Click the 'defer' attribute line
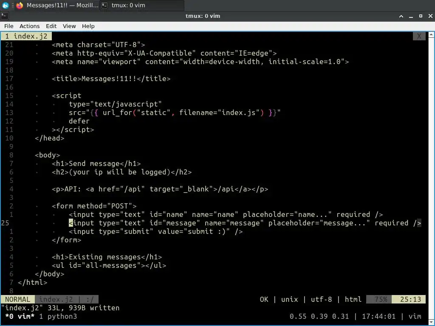435x326 pixels. tap(79, 121)
